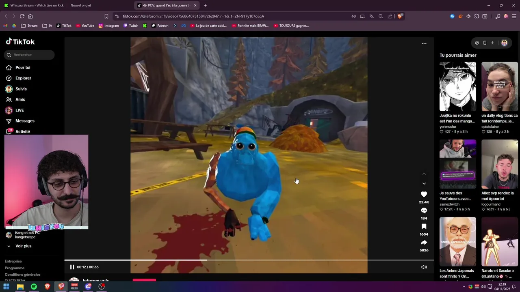520x292 pixels.
Task: Save video with the bookmark icon showing 1604
Action: [424, 226]
